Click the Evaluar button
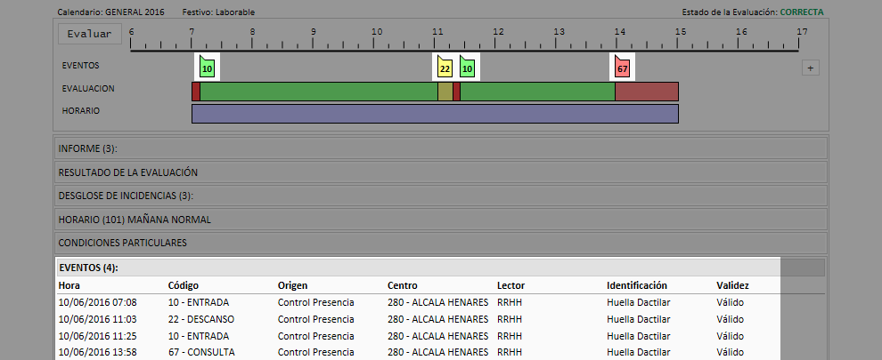882x360 pixels. coord(89,35)
